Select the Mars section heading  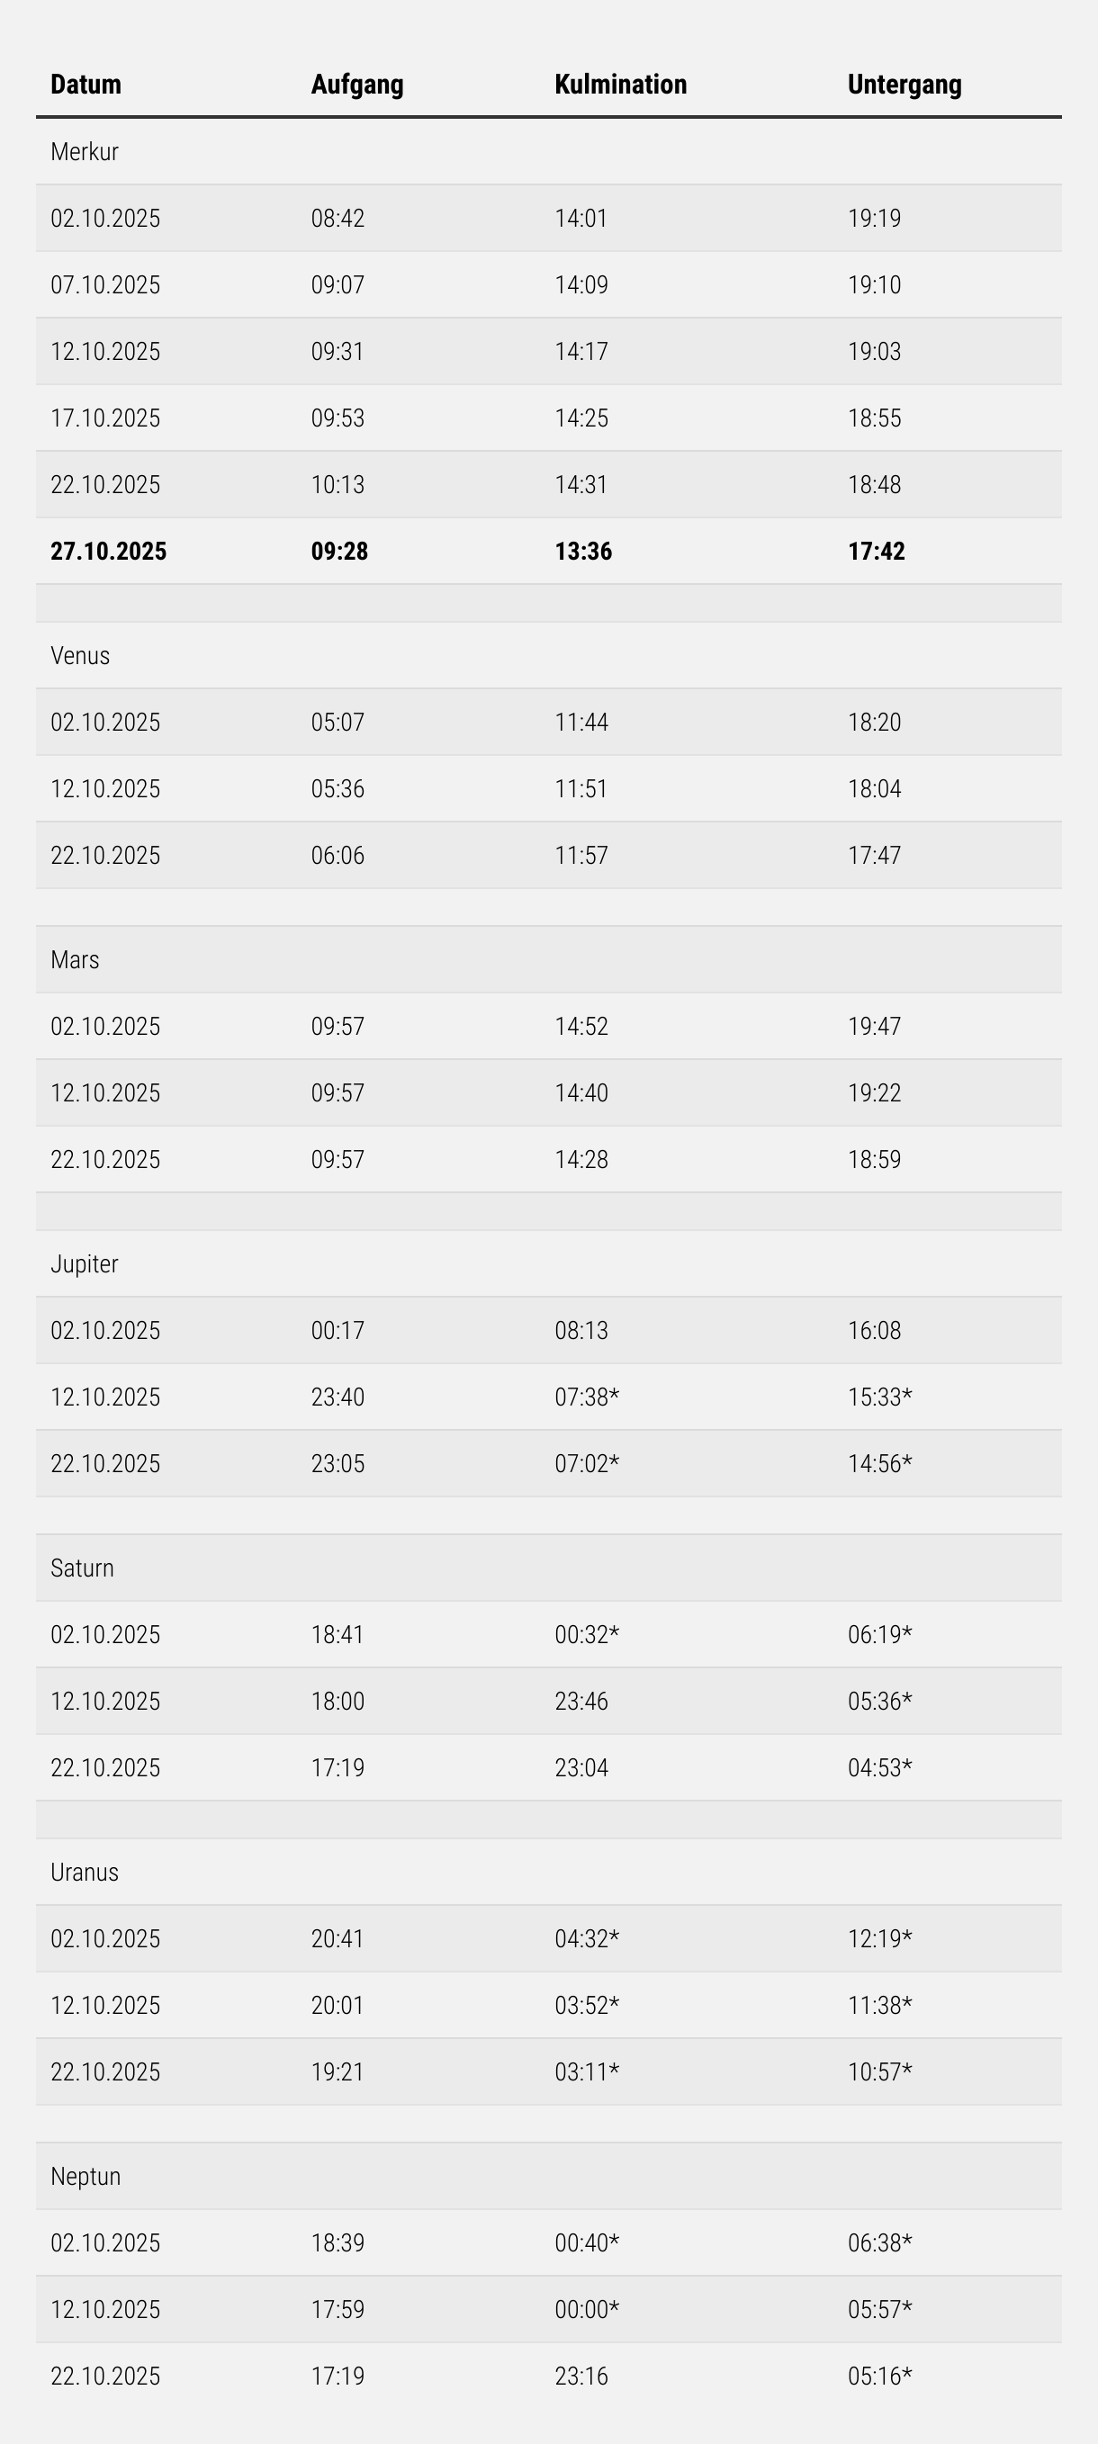(x=75, y=959)
